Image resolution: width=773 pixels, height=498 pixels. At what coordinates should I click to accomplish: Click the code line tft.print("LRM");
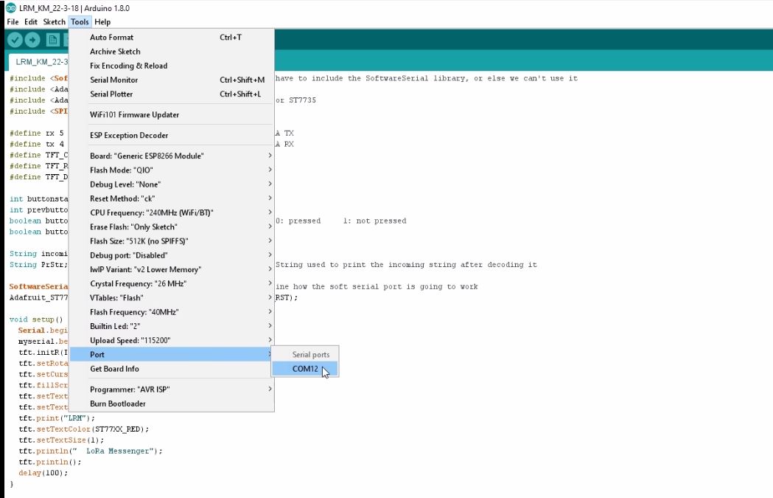click(x=57, y=418)
